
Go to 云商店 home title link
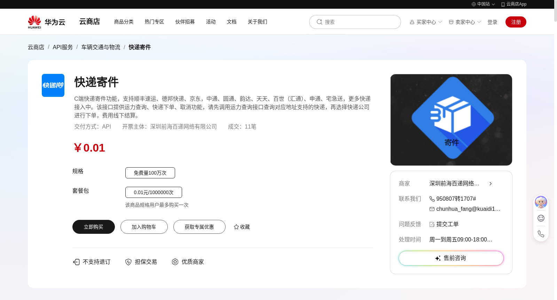pos(89,22)
